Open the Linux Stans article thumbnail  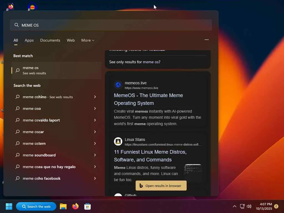pos(193,170)
